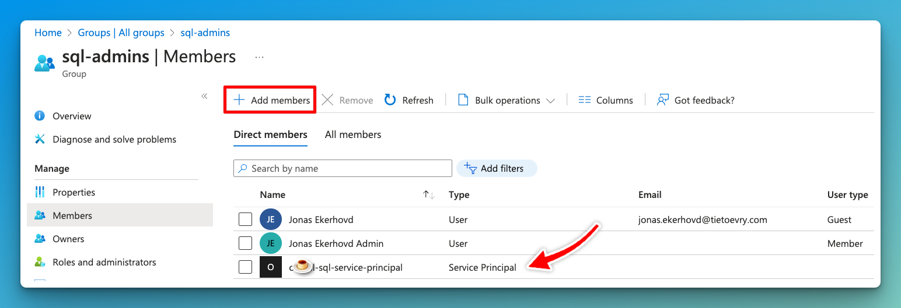The width and height of the screenshot is (901, 308).
Task: Click the Members people icon in sidebar
Action: tap(40, 215)
